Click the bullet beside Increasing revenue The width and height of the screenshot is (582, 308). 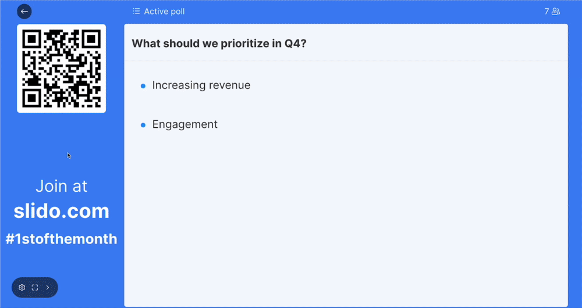pyautogui.click(x=143, y=86)
